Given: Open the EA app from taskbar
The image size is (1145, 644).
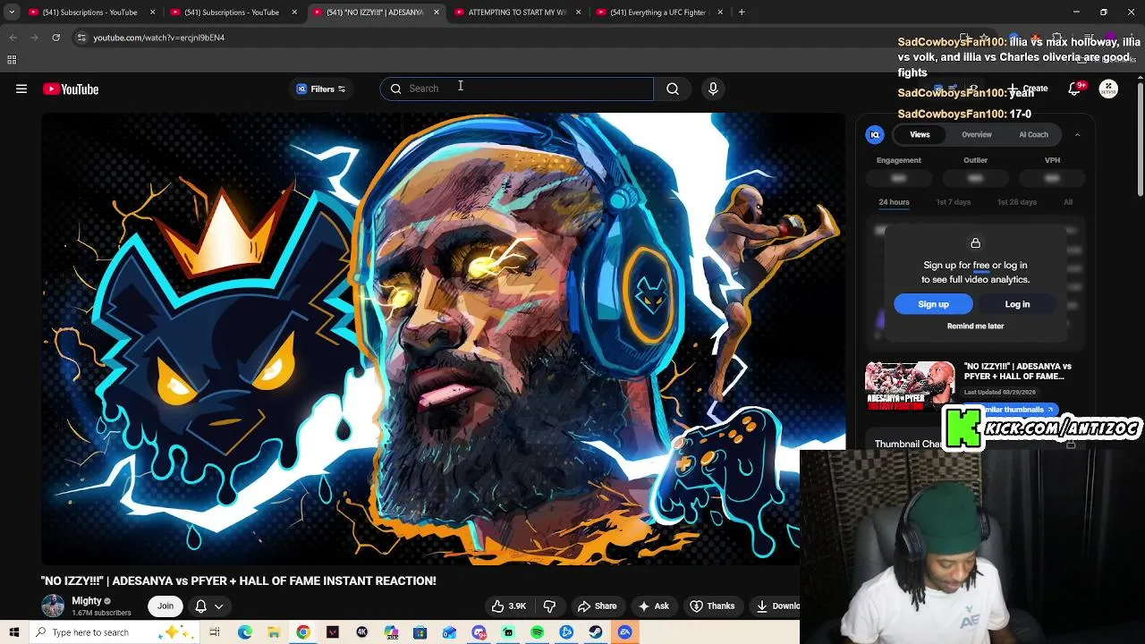Looking at the screenshot, I should (x=625, y=632).
